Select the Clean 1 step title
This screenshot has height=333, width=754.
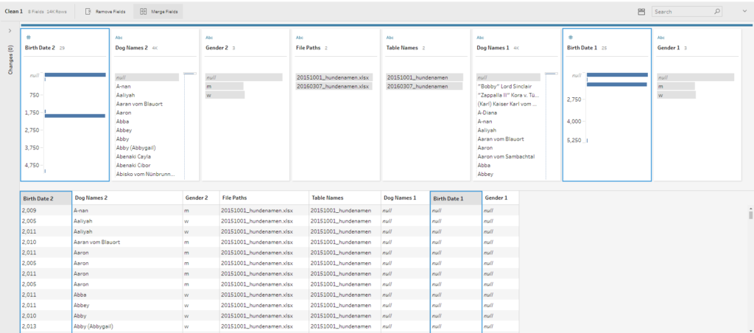(14, 11)
